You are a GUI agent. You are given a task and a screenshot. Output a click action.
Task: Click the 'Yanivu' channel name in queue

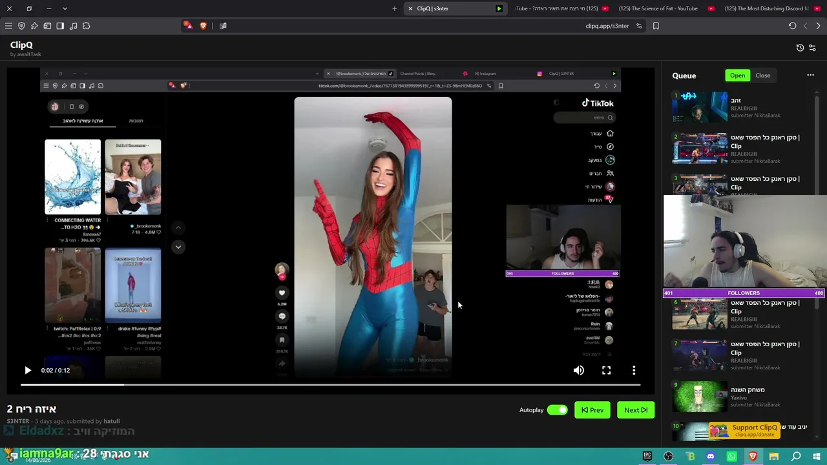(x=738, y=398)
